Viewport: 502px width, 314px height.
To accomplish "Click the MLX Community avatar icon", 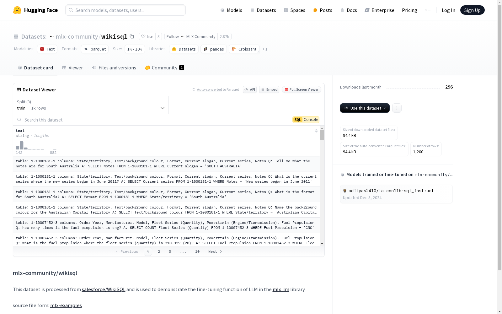I will pyautogui.click(x=52, y=36).
